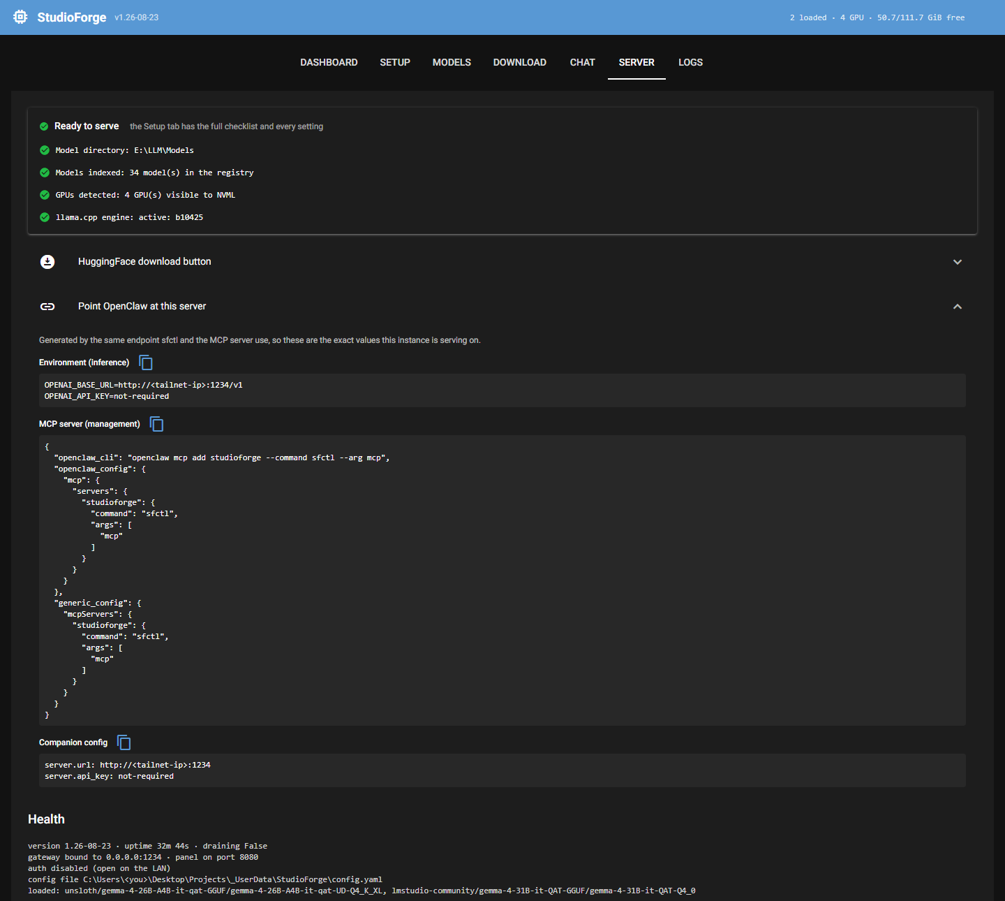The width and height of the screenshot is (1005, 901).
Task: Click the OPENAI_API_KEY=not-required line
Action: (x=107, y=396)
